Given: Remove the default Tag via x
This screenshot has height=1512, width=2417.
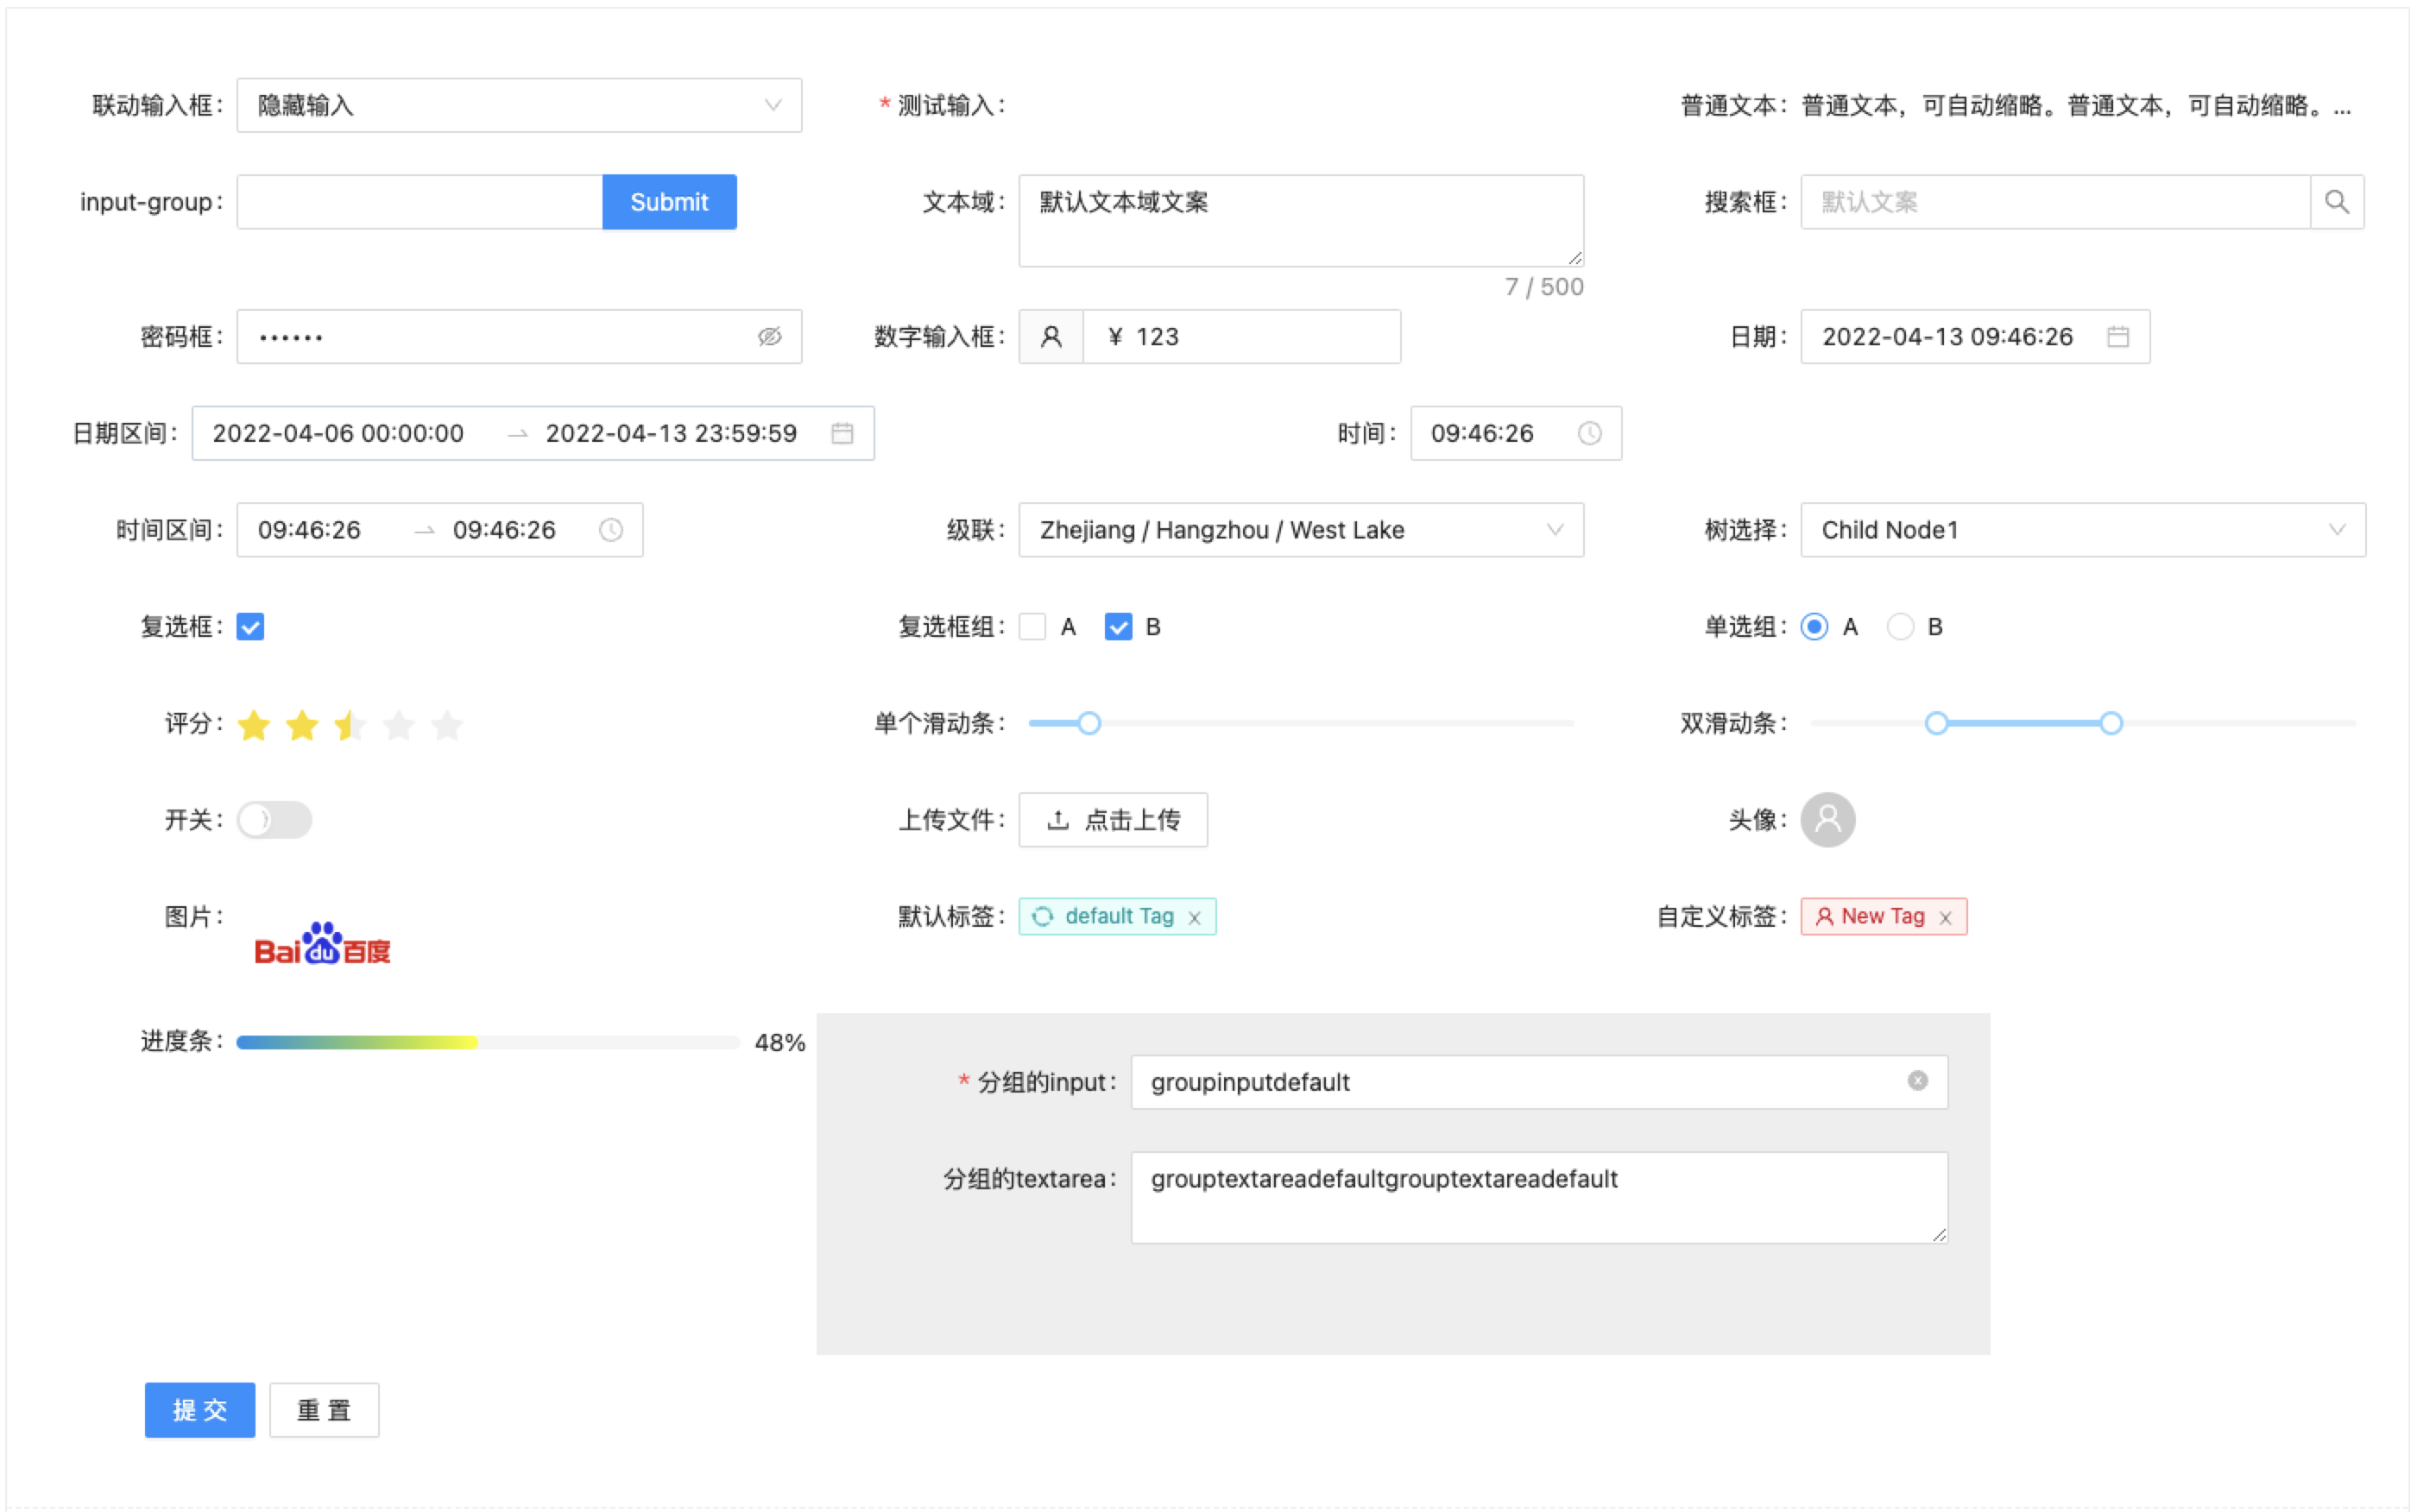Looking at the screenshot, I should coord(1194,918).
